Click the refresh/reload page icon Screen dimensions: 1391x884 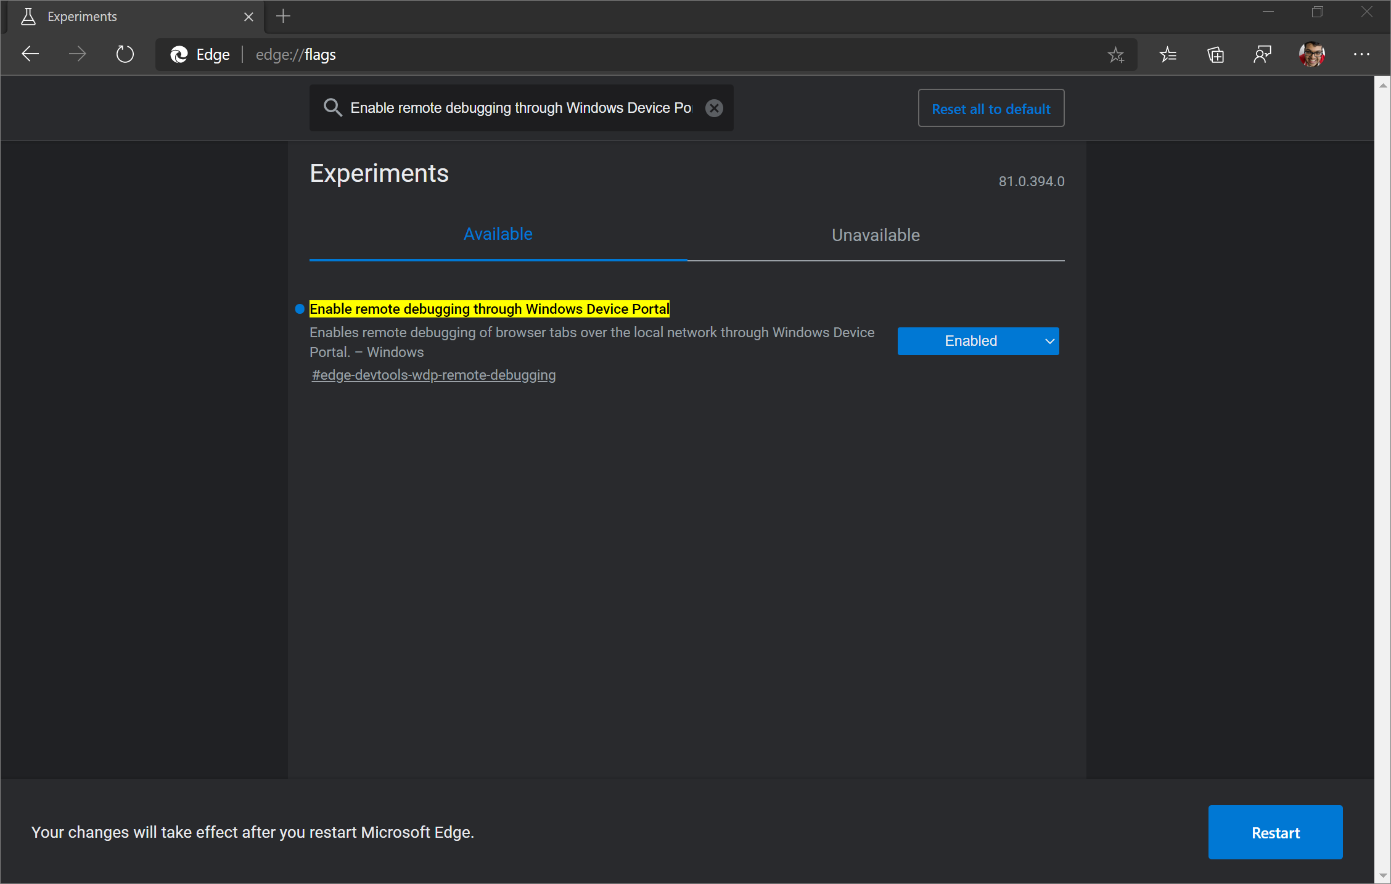pos(125,55)
